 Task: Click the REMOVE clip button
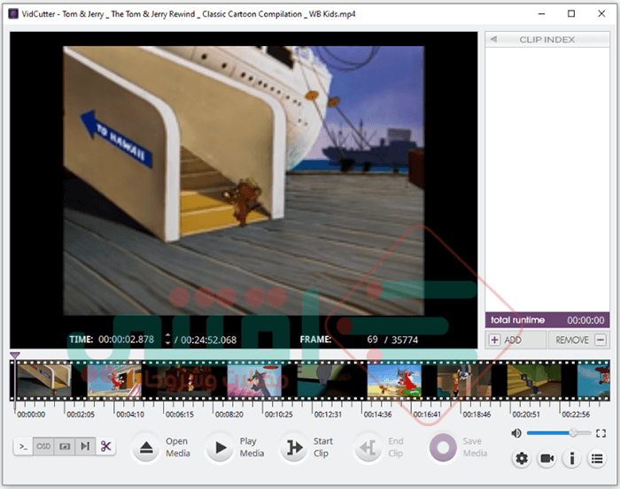(579, 340)
